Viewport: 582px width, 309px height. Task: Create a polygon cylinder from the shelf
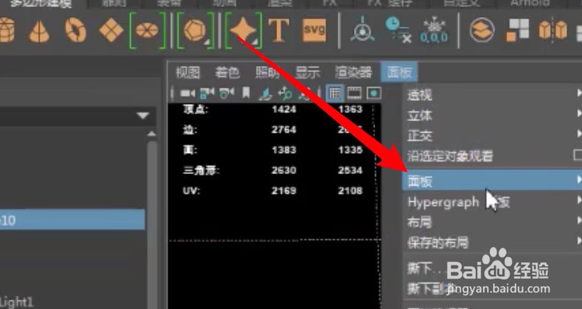(6, 31)
